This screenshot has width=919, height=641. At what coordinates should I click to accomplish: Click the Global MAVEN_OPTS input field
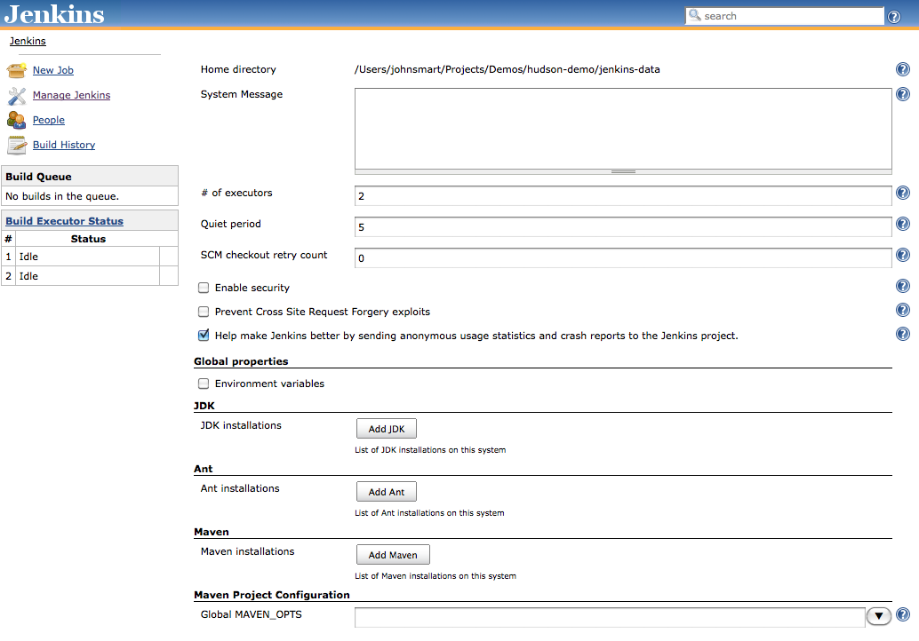(610, 617)
